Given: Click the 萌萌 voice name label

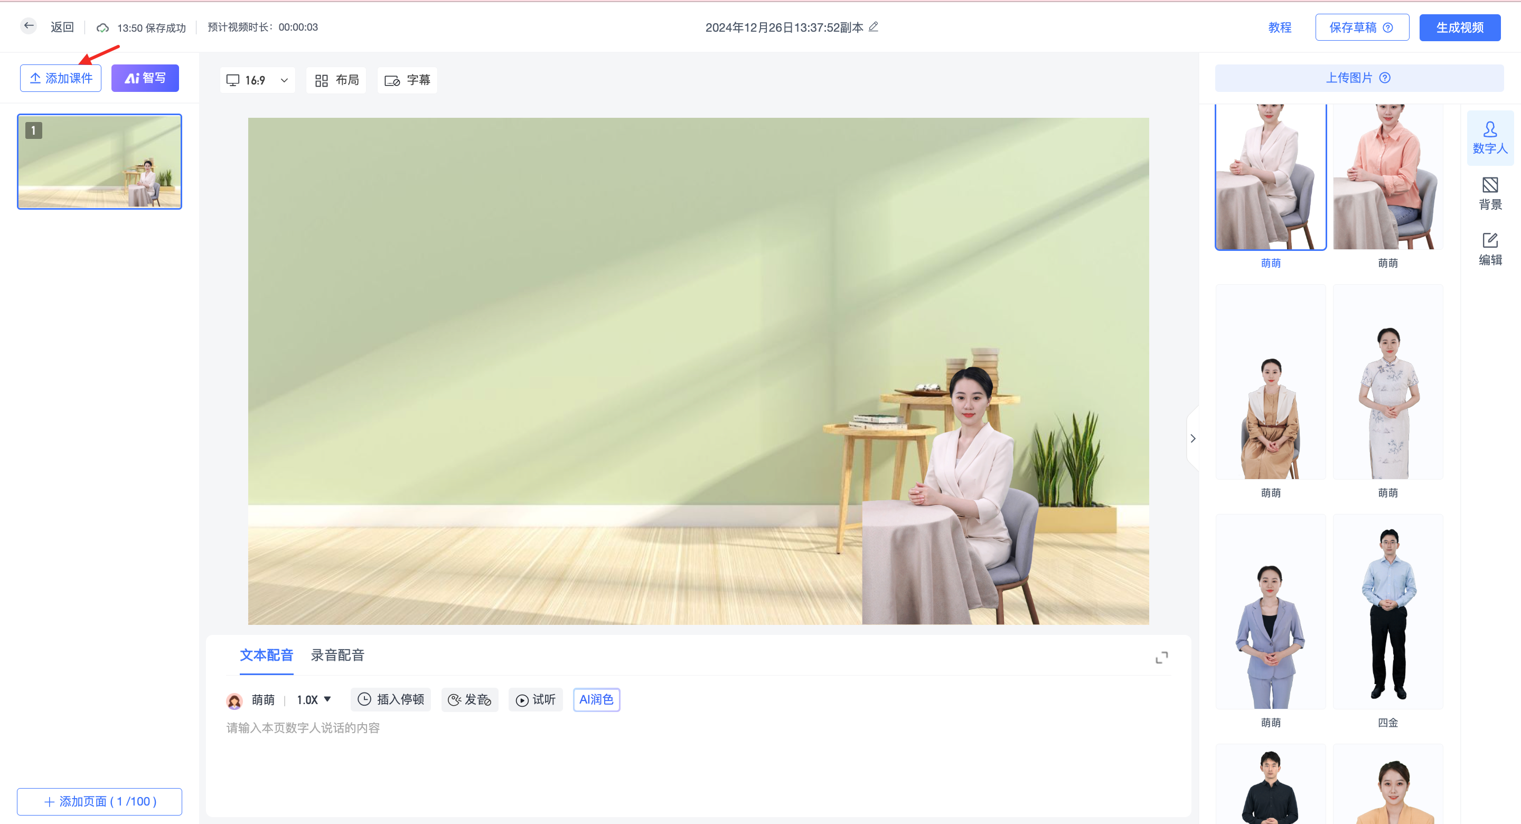Looking at the screenshot, I should (264, 700).
